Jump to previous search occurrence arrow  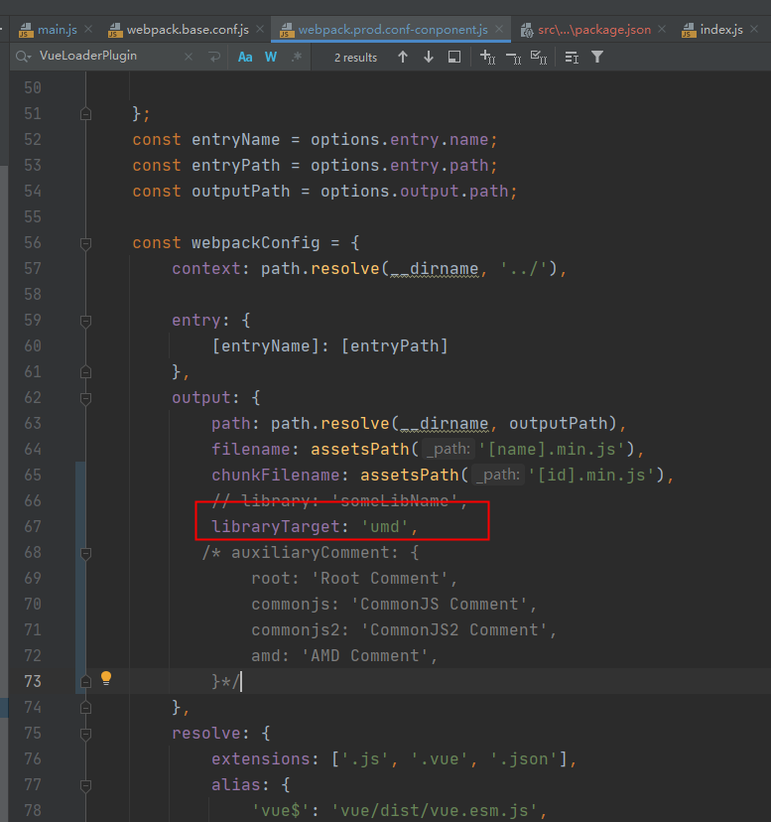403,58
